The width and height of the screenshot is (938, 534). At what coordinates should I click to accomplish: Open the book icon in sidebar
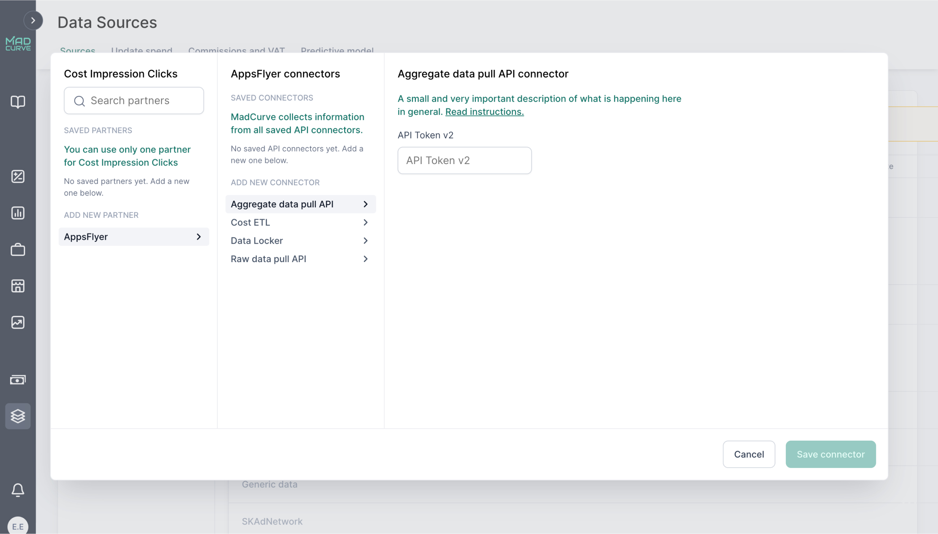click(18, 102)
